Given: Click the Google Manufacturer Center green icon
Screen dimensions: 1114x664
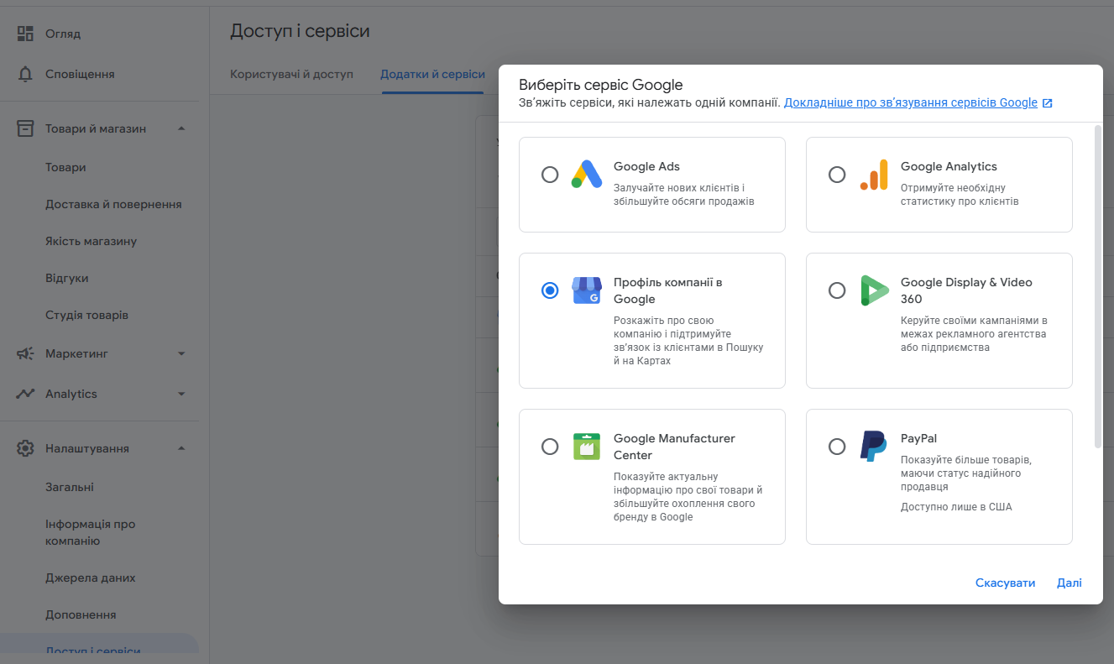Looking at the screenshot, I should point(587,446).
